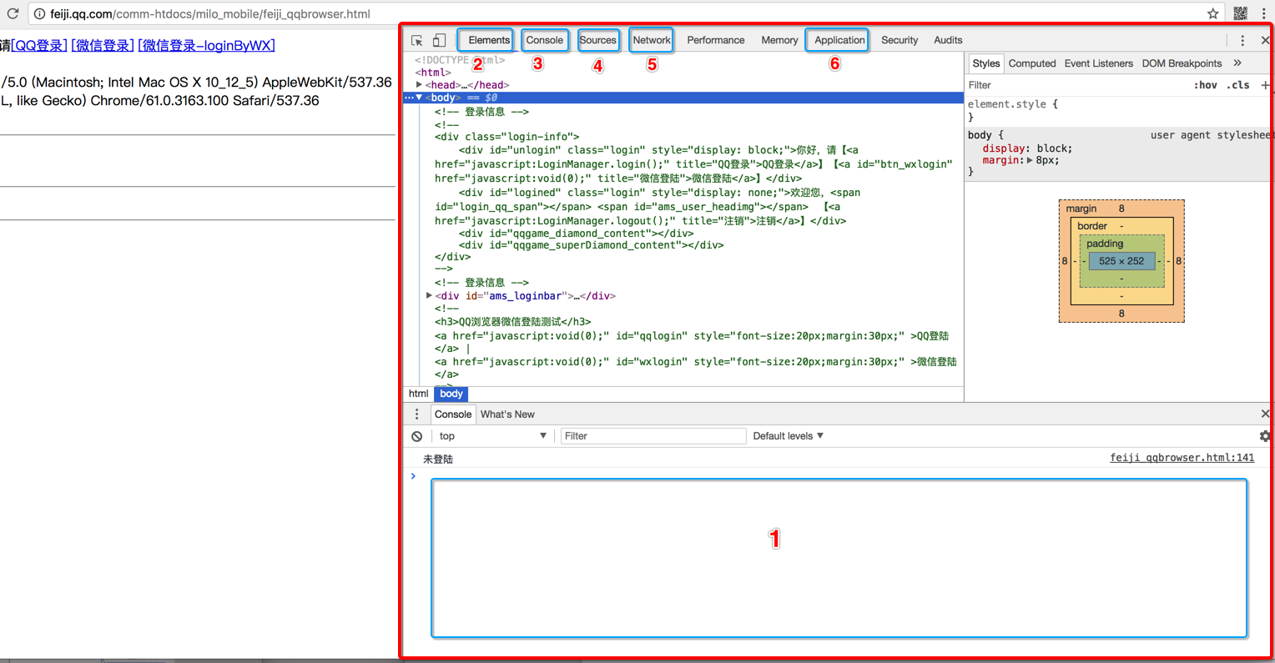Open the Audits tab

[948, 40]
